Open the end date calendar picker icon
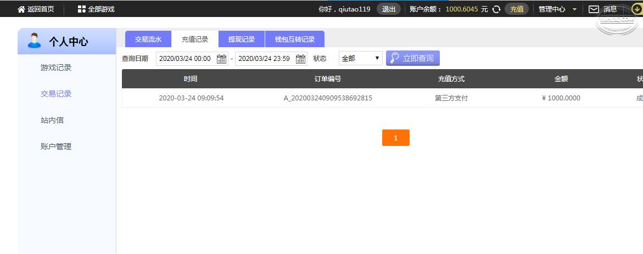 (300, 59)
